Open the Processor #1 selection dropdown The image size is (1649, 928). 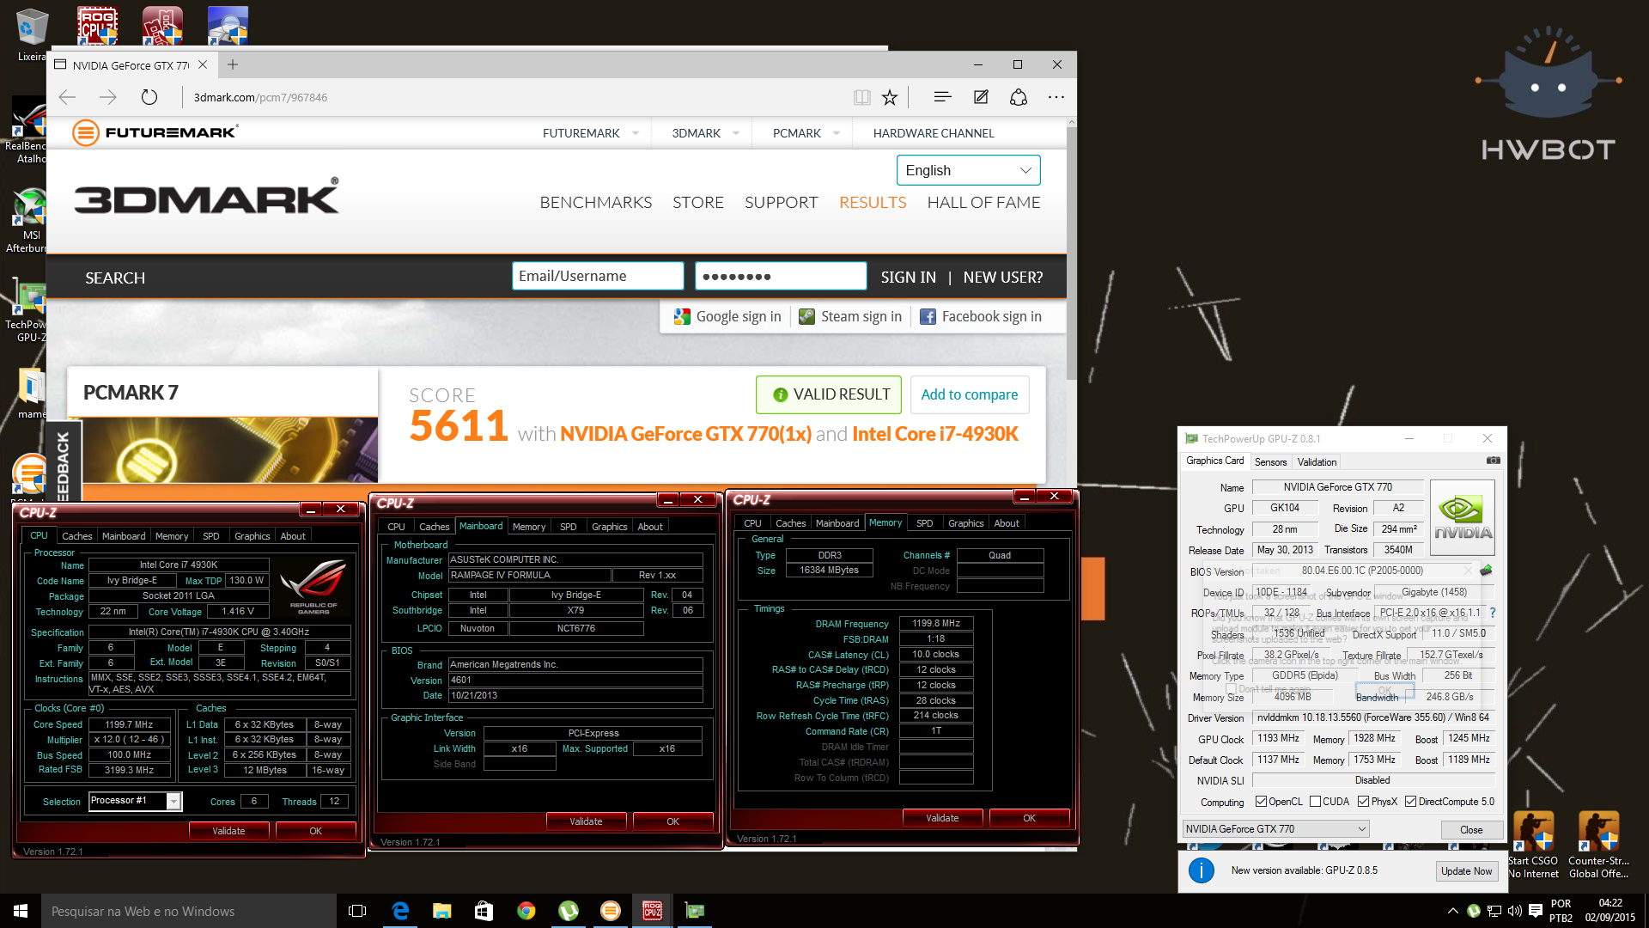(136, 801)
